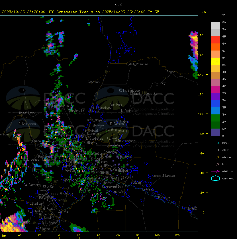Click the cyan 'current' ellipse symbol
Image resolution: width=237 pixels, height=239 pixels.
click(x=215, y=178)
